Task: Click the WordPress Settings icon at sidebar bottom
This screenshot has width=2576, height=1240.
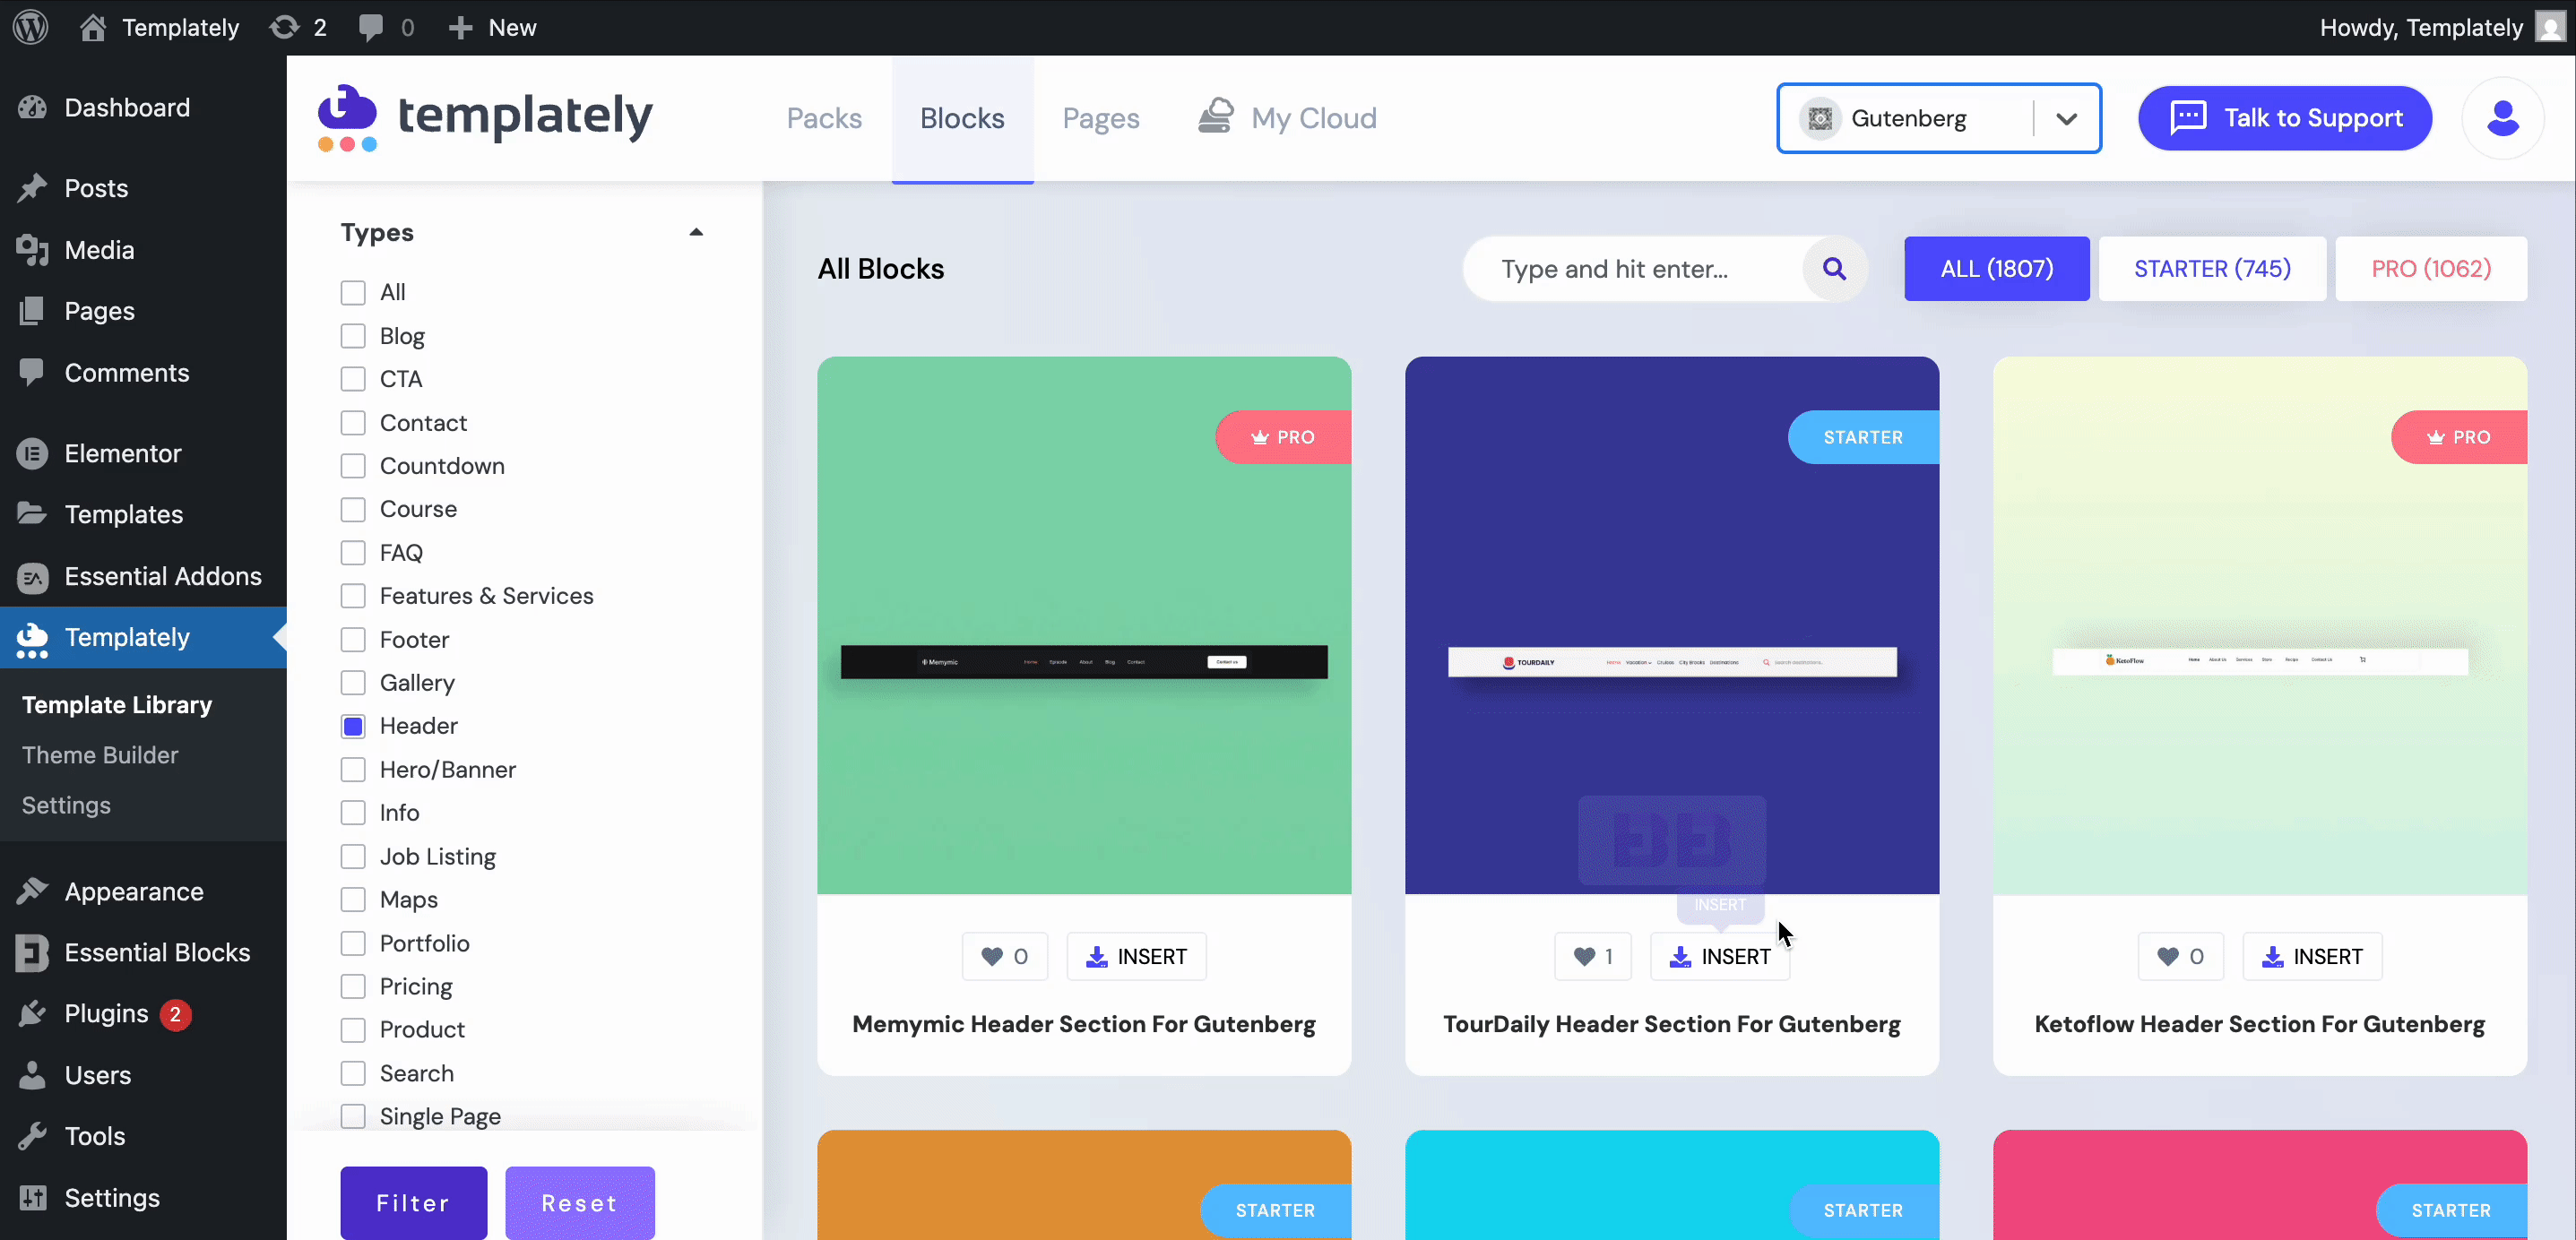Action: click(32, 1197)
